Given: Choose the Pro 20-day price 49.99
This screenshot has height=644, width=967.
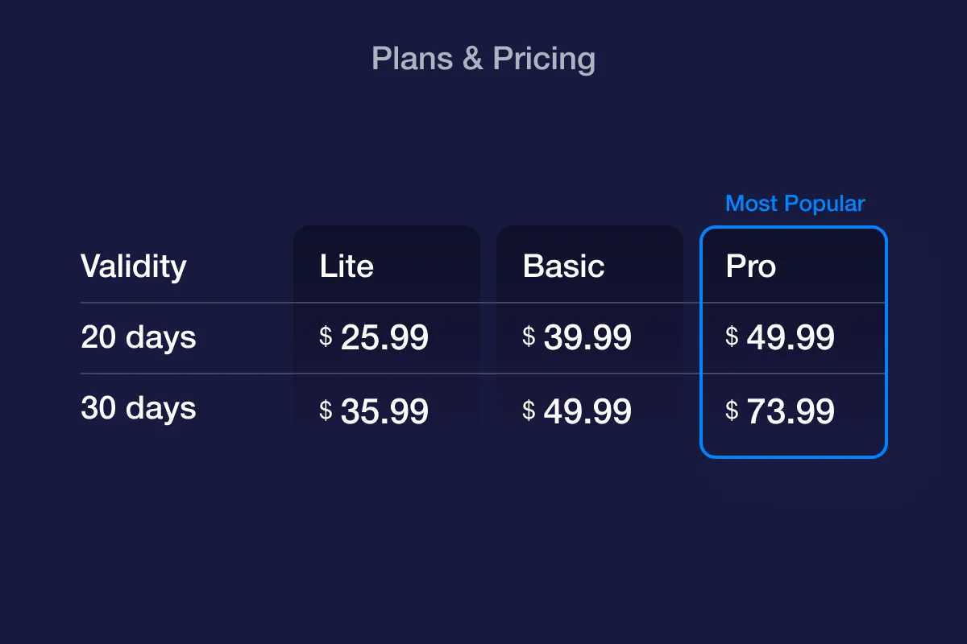Looking at the screenshot, I should (791, 338).
